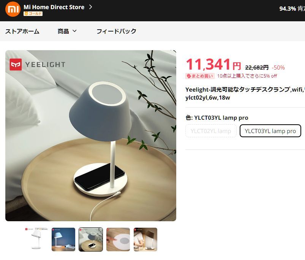Go to the ストアホーム tab
Viewport: 305px width, 260px height.
point(22,31)
